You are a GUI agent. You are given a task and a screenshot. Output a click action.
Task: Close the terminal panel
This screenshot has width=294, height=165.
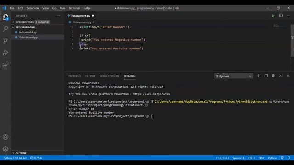pyautogui.click(x=288, y=76)
